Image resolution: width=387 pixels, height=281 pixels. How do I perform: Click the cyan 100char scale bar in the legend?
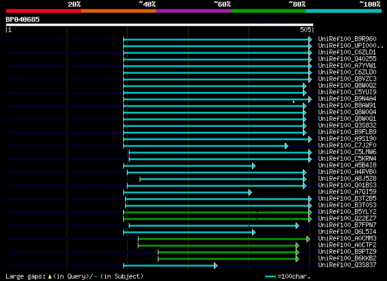pyautogui.click(x=270, y=277)
